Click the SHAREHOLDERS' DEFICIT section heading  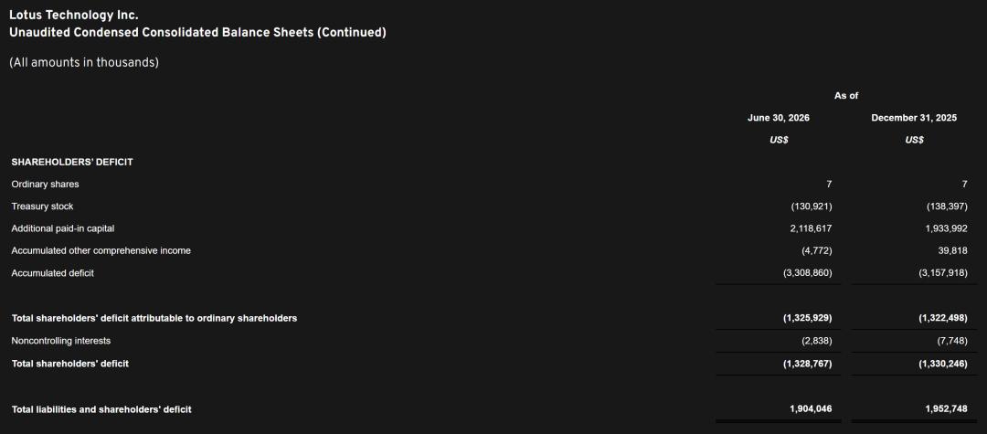tap(72, 162)
